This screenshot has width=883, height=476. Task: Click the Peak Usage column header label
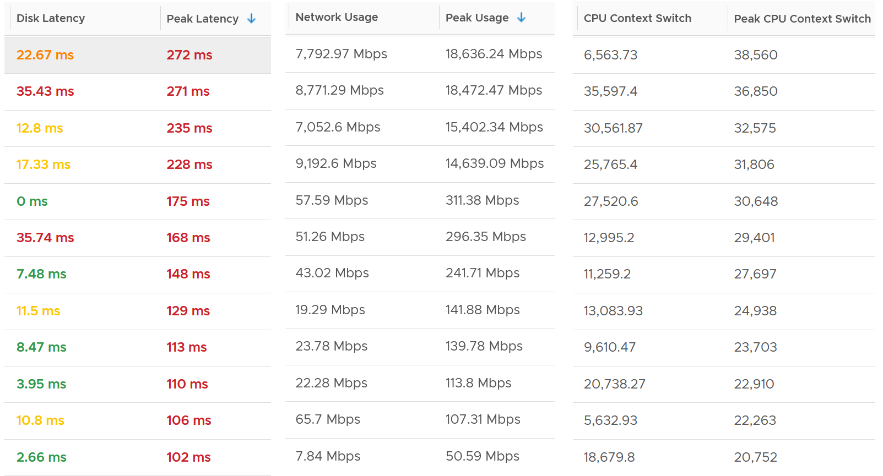pyautogui.click(x=477, y=18)
